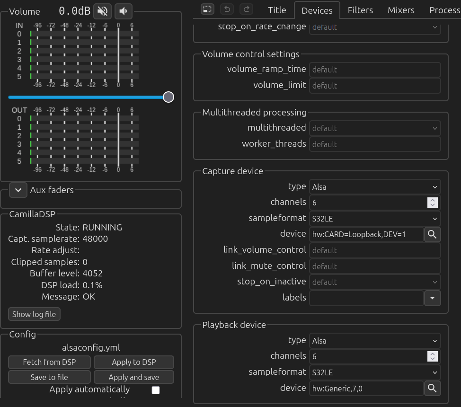Search for capture device with magnifier icon

point(432,234)
